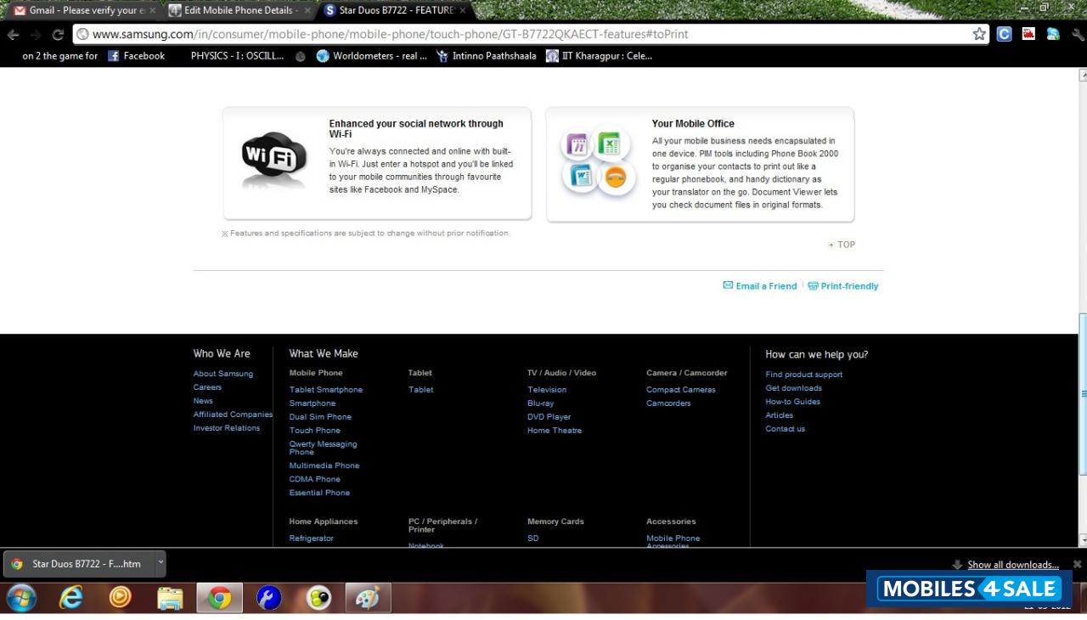
Task: Open the Facebook bookmark
Action: [x=137, y=56]
